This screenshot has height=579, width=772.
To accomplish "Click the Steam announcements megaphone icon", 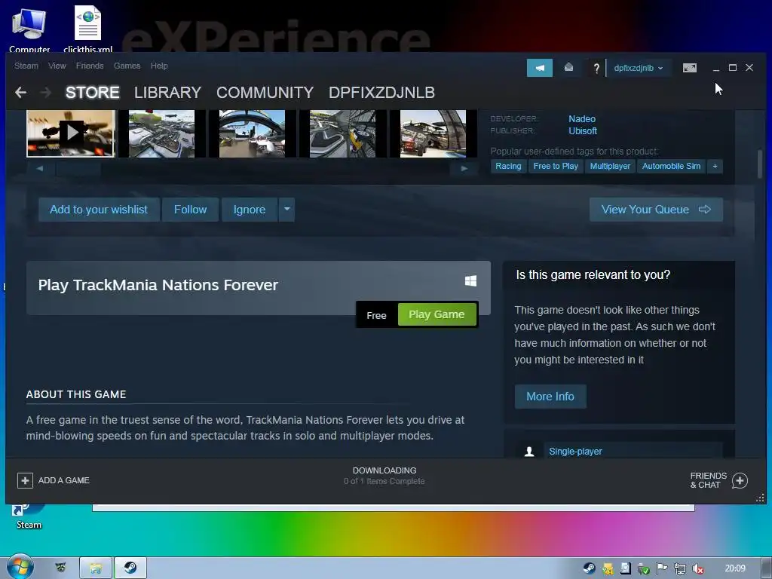I will (x=540, y=68).
